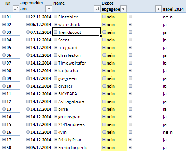This screenshot has height=151, width=186.
Task: Select the lifeguard name cell
Action: 68,48
